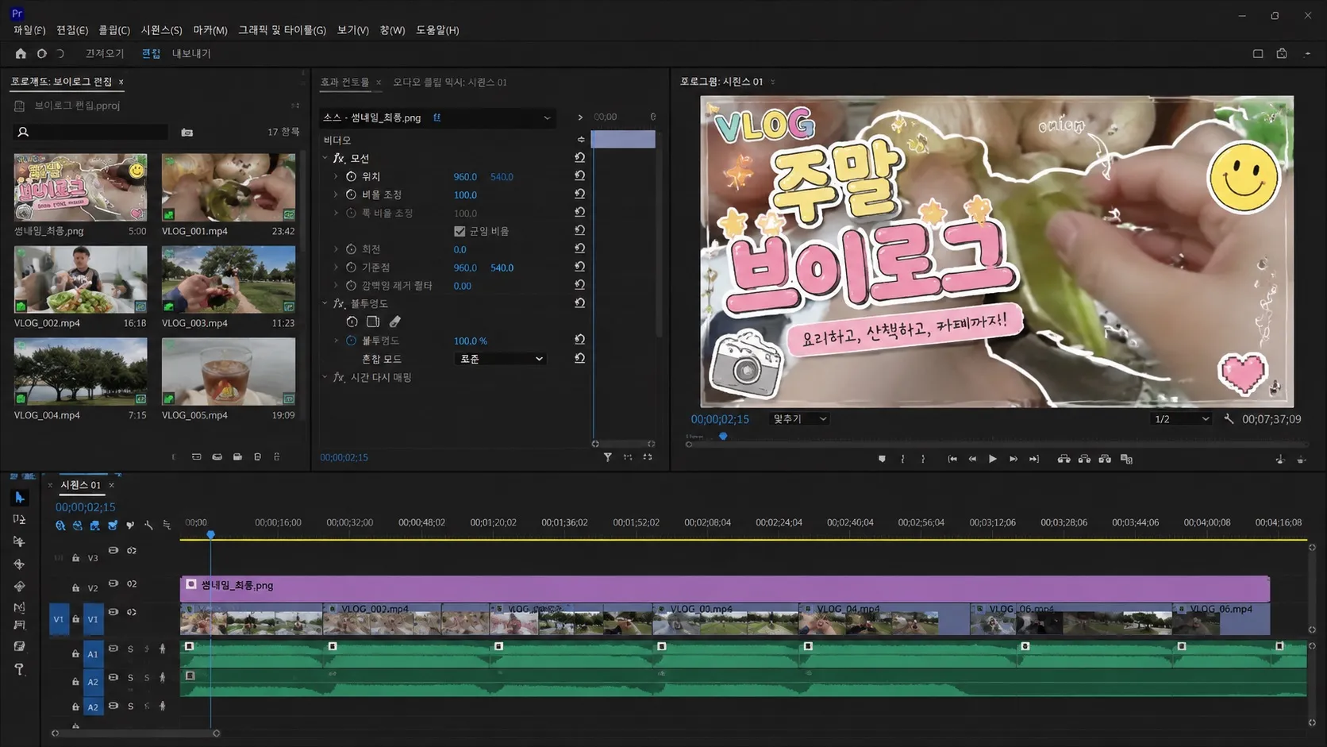
Task: Select the VLOG_005.mp4 thumbnail in the project panel
Action: [x=229, y=372]
